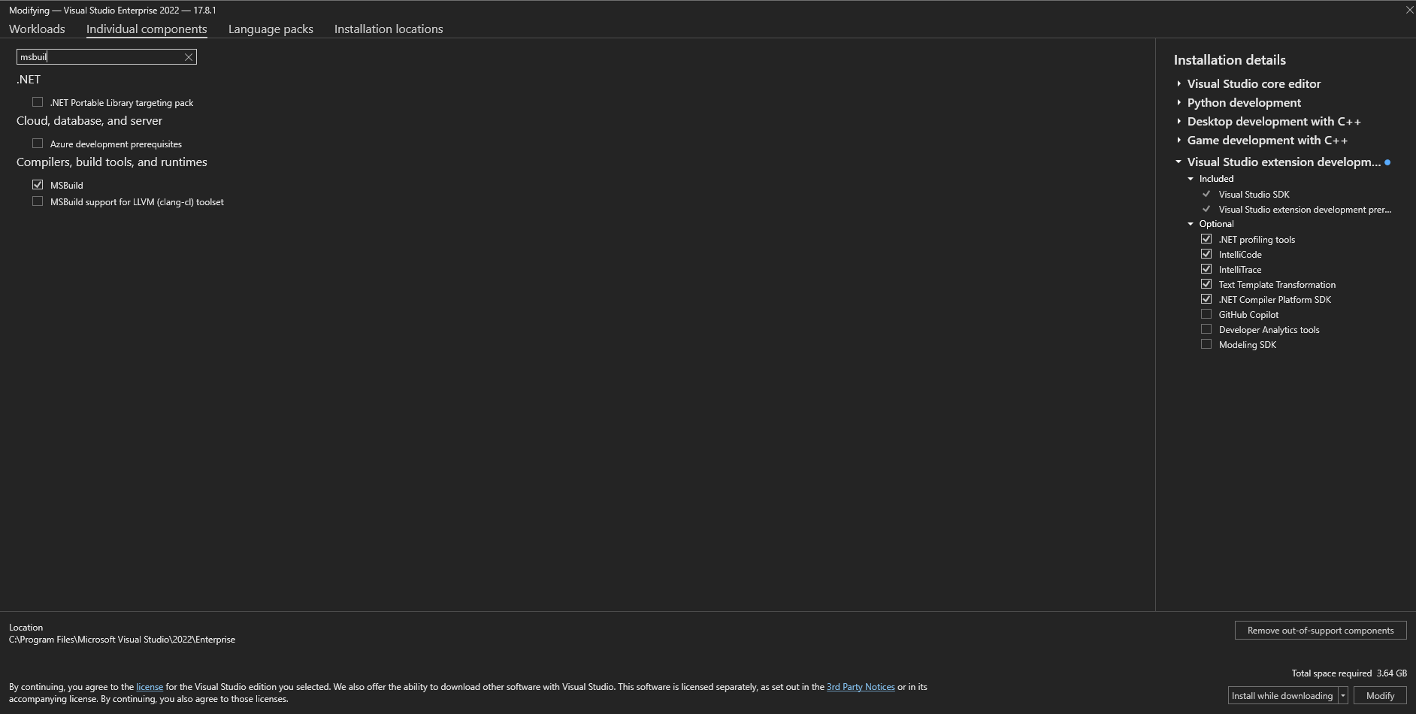This screenshot has height=714, width=1416.
Task: Enable Modeling SDK component
Action: pos(1206,344)
